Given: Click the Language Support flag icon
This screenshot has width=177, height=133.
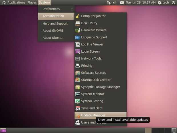Looking at the screenshot, I should click(78, 37).
